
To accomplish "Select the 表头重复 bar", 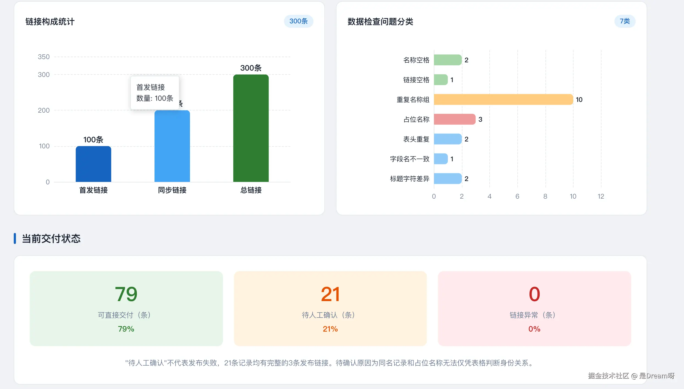I will (x=448, y=139).
